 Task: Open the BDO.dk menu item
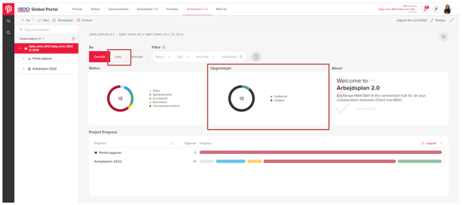point(221,9)
